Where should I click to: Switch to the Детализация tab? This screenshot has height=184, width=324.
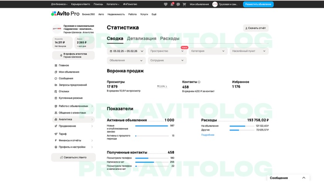[x=142, y=39]
